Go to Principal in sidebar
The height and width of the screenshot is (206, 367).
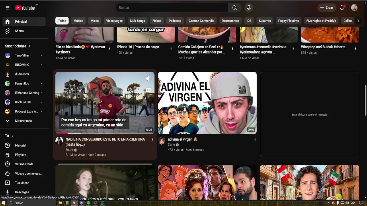coord(24,22)
